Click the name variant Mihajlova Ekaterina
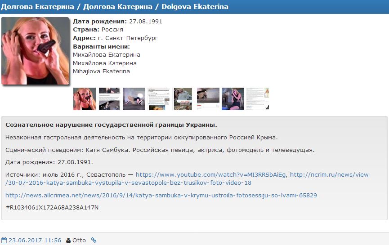Viewport: 389px width, 245px height. 101,71
